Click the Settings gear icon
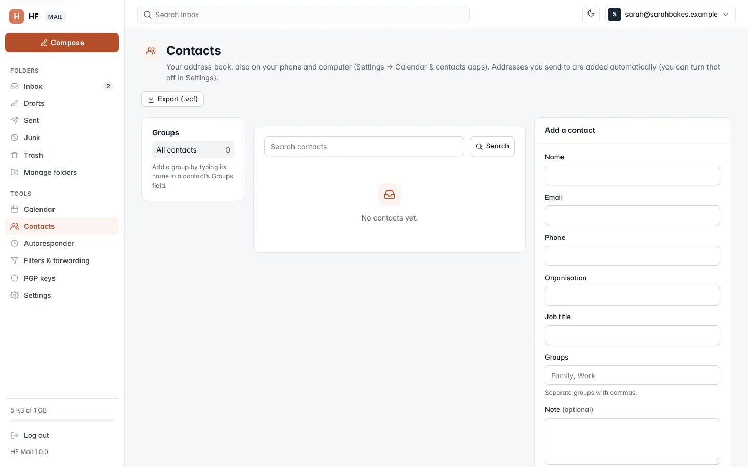The width and height of the screenshot is (748, 467). [x=15, y=295]
